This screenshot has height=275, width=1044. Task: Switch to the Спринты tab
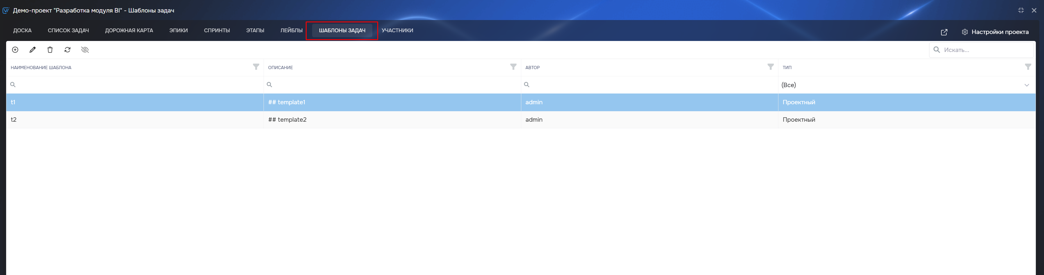(217, 30)
